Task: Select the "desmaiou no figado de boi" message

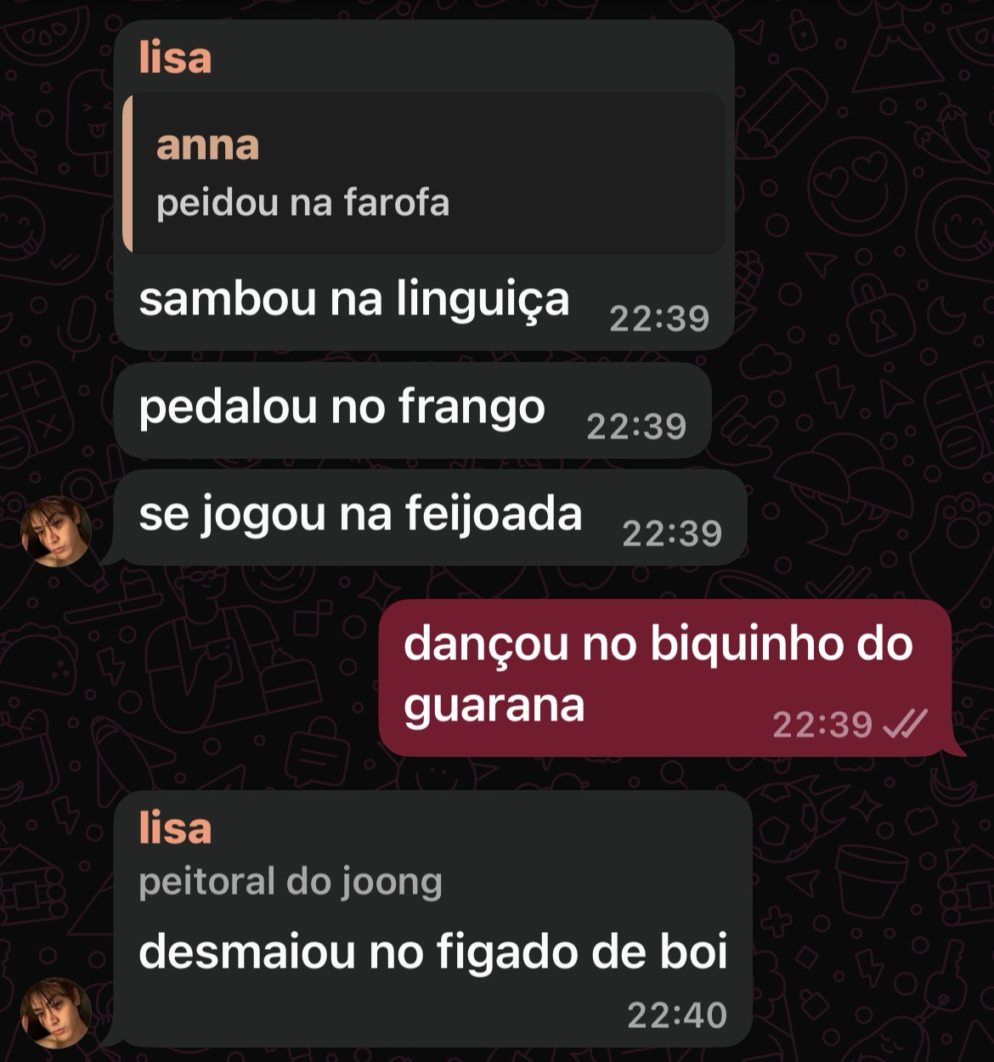Action: (x=433, y=952)
